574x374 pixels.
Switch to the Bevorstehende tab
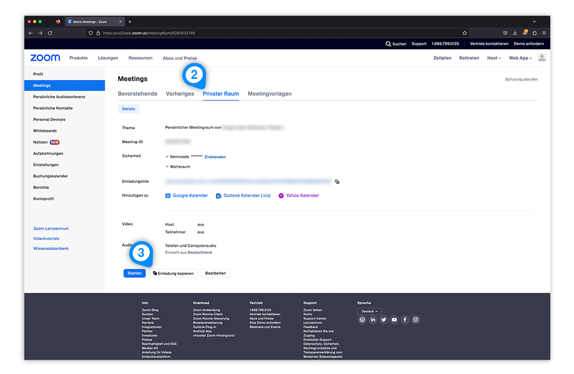pyautogui.click(x=137, y=94)
